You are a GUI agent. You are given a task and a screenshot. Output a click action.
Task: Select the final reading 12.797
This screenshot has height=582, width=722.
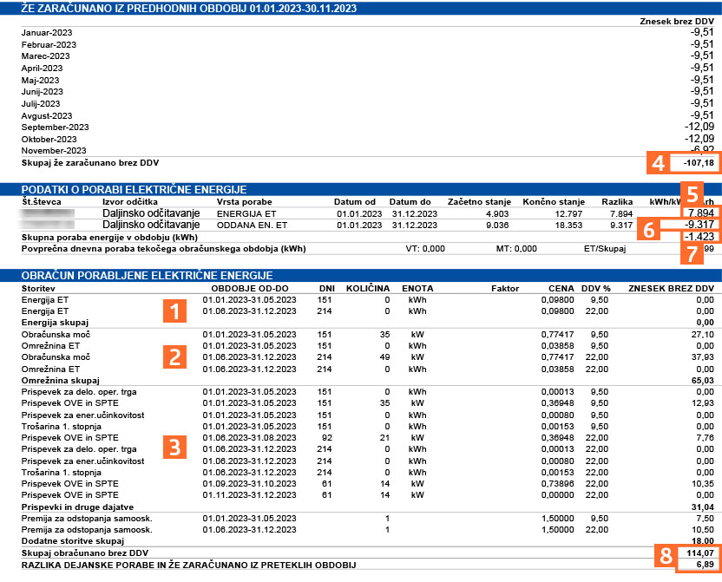568,214
